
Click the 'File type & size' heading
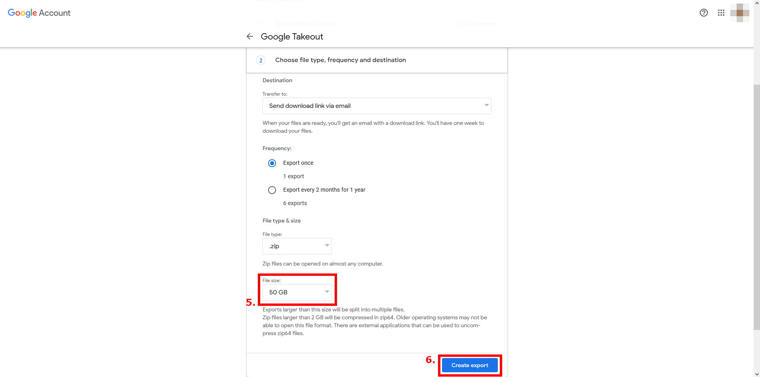pos(282,221)
